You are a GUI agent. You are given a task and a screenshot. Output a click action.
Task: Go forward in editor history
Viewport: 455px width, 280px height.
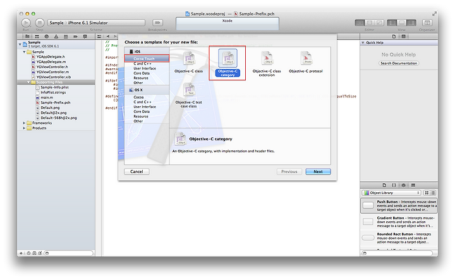pyautogui.click(x=115, y=37)
